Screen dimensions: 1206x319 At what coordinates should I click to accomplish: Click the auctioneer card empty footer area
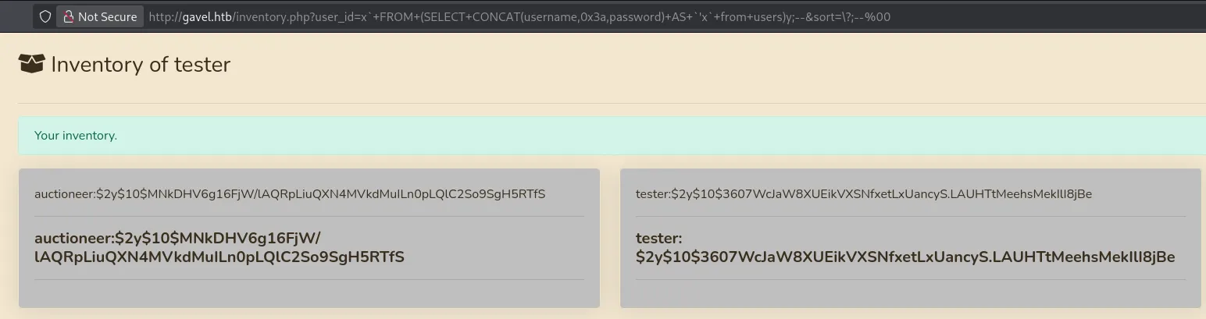point(309,293)
